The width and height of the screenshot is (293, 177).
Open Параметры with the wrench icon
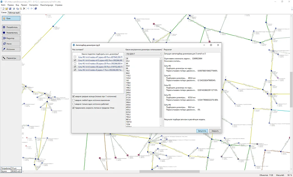pyautogui.click(x=11, y=58)
